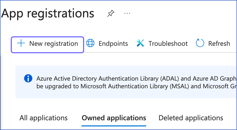Select the Owned applications tab
The height and width of the screenshot is (130, 237).
tap(114, 118)
